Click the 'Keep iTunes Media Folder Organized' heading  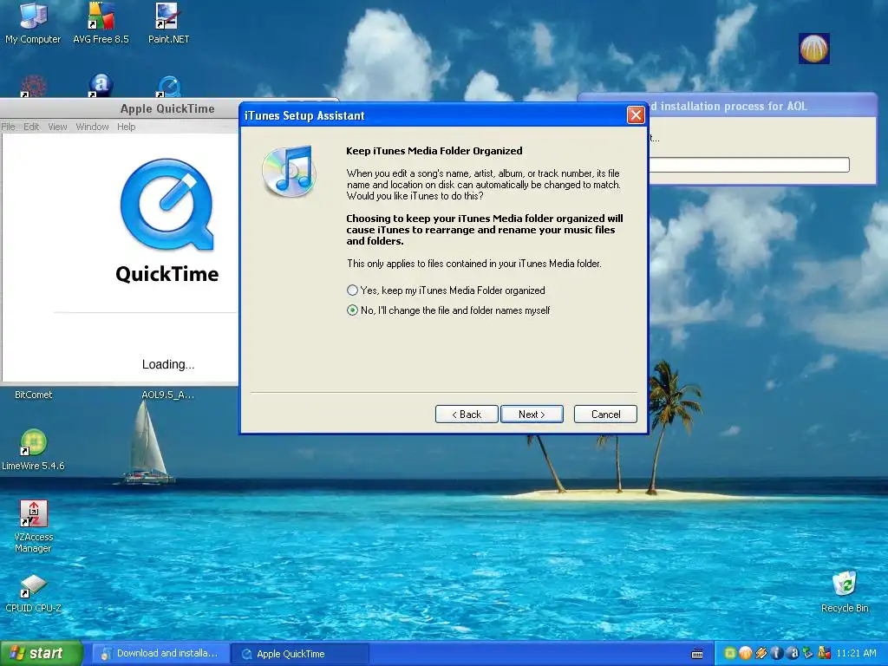click(434, 151)
